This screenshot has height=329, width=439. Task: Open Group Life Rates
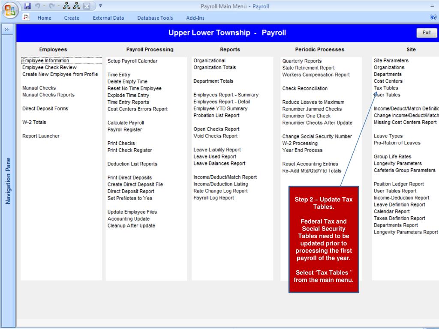point(393,156)
